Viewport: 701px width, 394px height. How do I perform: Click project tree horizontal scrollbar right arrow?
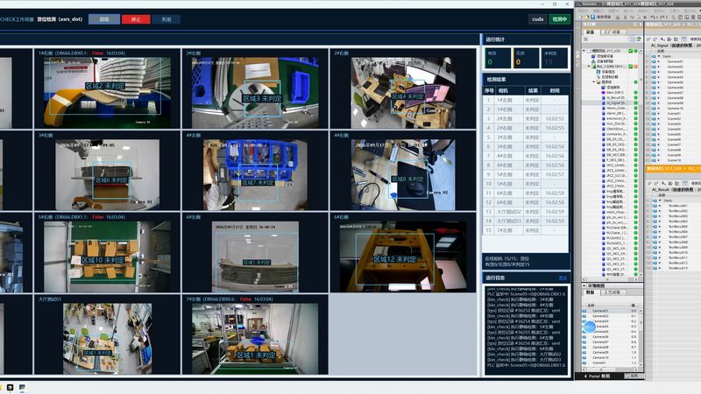tap(636, 279)
